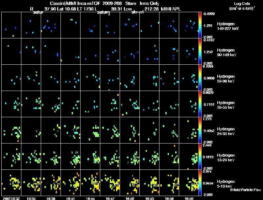
Task: Click the '-0.4167' color scale value
Action: click(208, 40)
